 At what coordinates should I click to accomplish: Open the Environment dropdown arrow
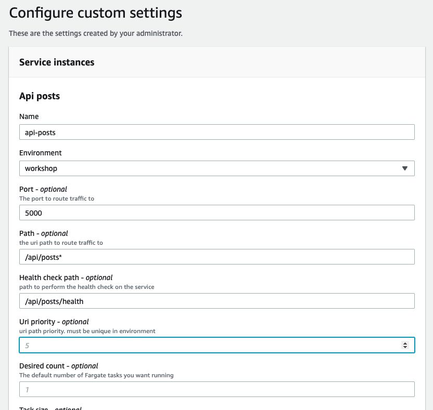click(x=404, y=168)
